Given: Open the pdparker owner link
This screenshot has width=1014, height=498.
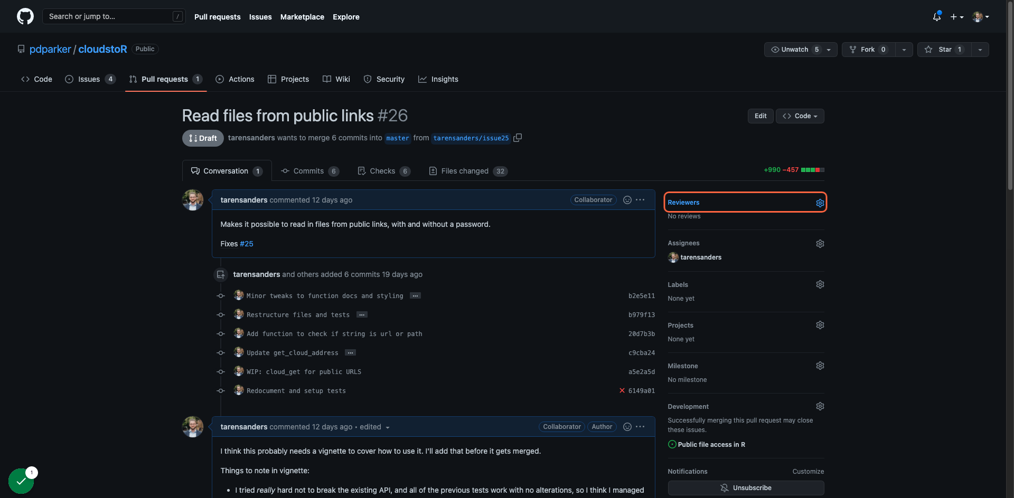Looking at the screenshot, I should [50, 49].
